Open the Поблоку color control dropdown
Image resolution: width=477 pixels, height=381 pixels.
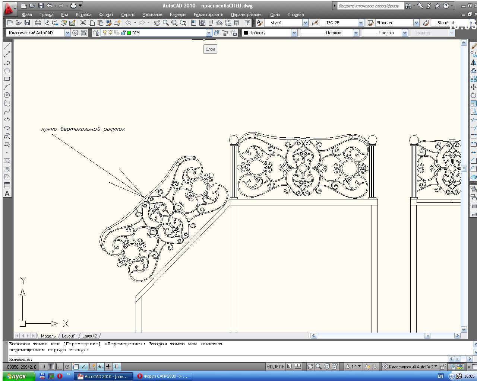point(294,33)
